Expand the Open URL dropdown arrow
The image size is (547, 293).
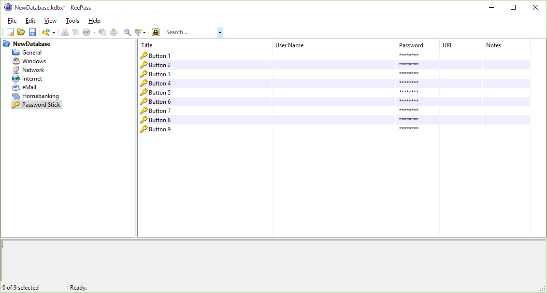94,32
